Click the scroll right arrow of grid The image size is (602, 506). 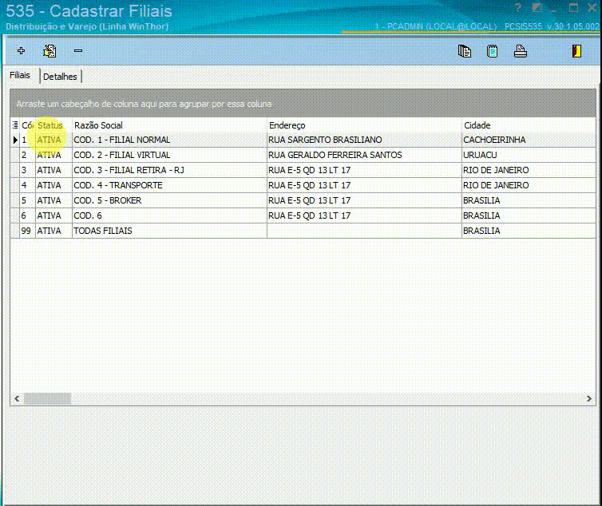coord(589,398)
